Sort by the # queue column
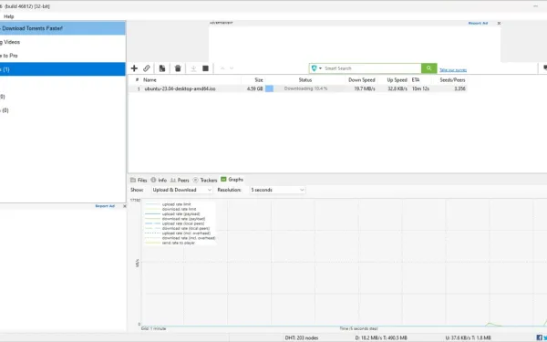 tap(137, 80)
